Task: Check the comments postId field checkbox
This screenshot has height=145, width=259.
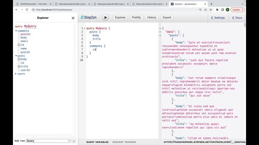Action: point(19,52)
